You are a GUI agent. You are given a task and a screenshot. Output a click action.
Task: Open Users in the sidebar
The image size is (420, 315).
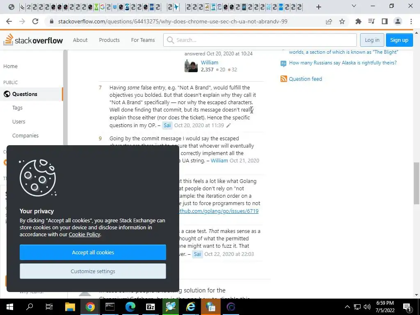19,121
